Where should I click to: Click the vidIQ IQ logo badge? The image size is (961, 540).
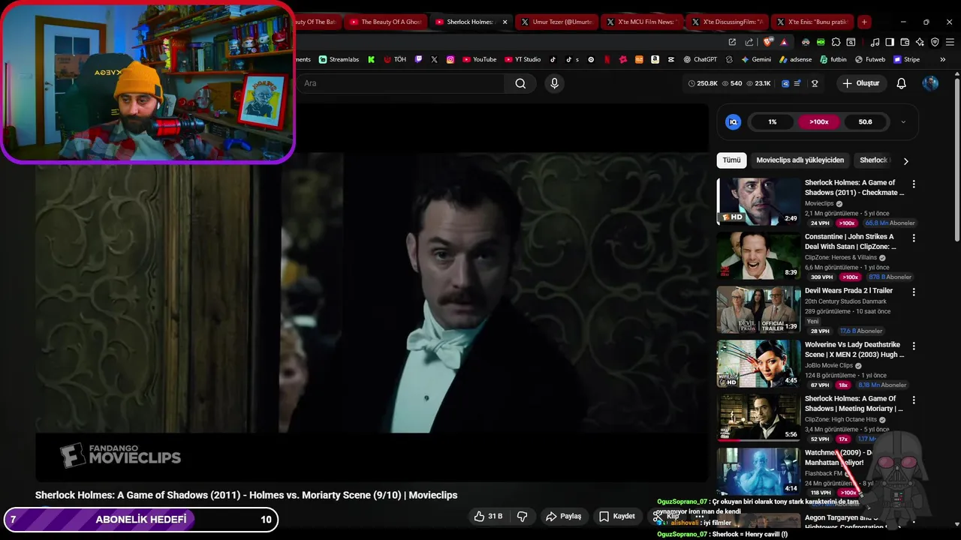click(734, 121)
